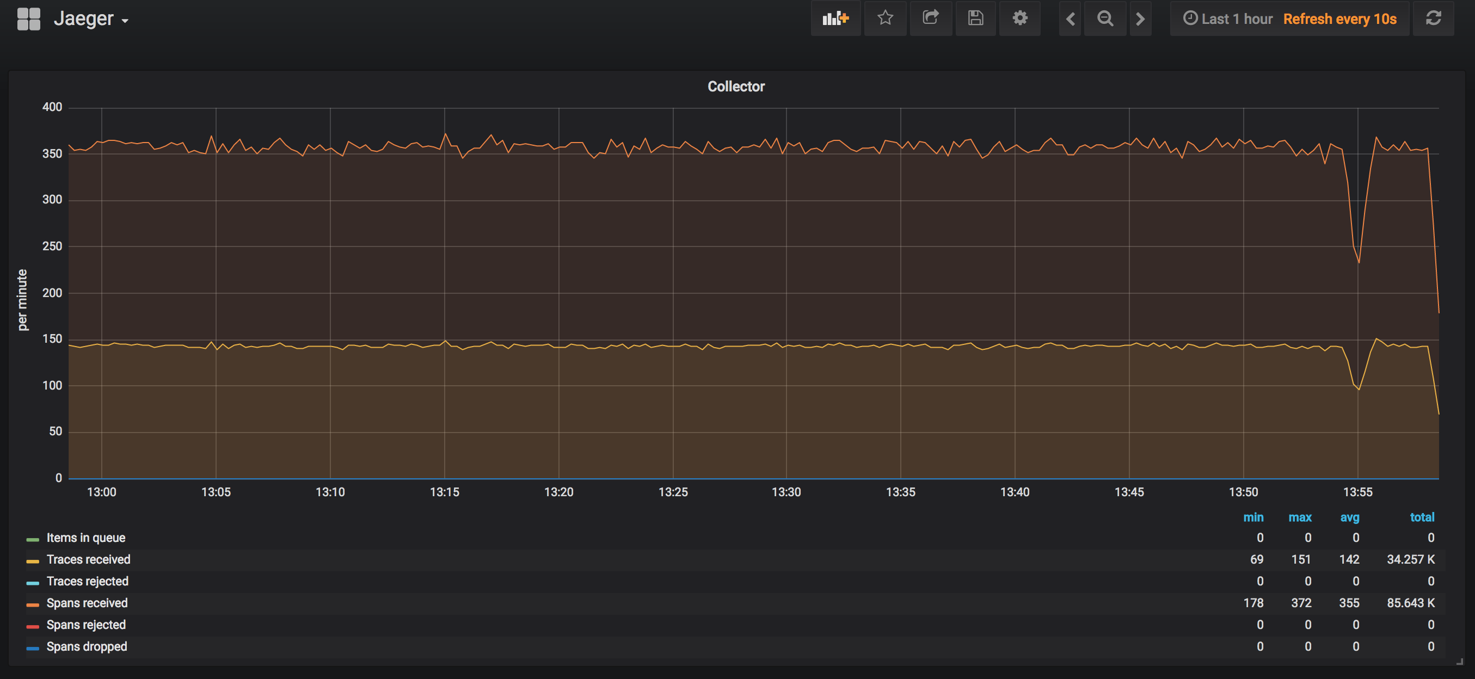Screen dimensions: 1475x679
Task: Open the Jaeger dashboard dropdown
Action: click(91, 19)
